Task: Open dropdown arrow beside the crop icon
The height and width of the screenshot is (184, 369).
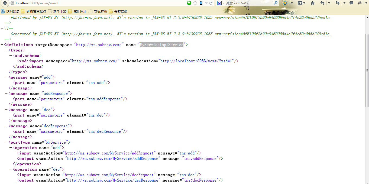Action: (344, 3)
